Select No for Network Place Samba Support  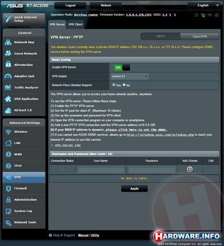(x=124, y=85)
